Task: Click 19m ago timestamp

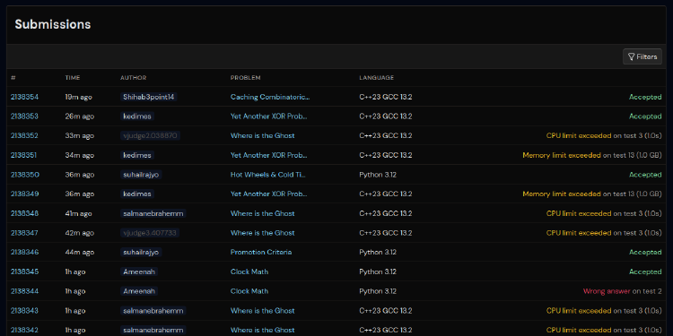Action: [79, 97]
